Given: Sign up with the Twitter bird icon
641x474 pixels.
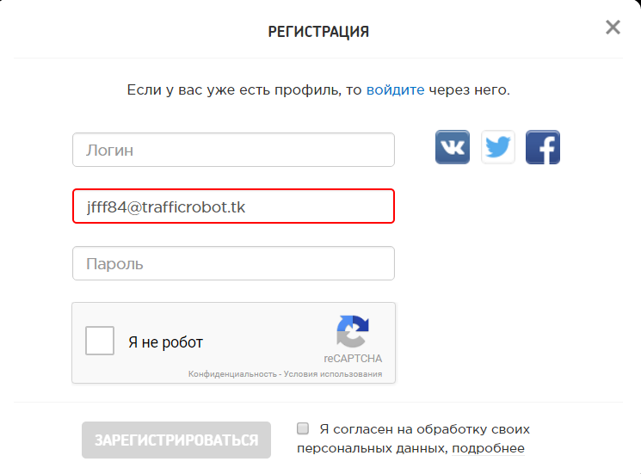Looking at the screenshot, I should [x=497, y=147].
